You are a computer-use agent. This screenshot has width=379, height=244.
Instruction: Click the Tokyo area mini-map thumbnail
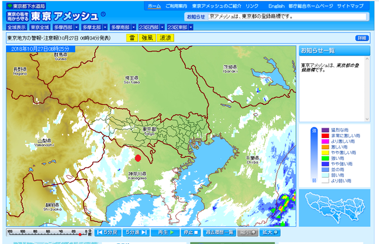tap(335, 208)
